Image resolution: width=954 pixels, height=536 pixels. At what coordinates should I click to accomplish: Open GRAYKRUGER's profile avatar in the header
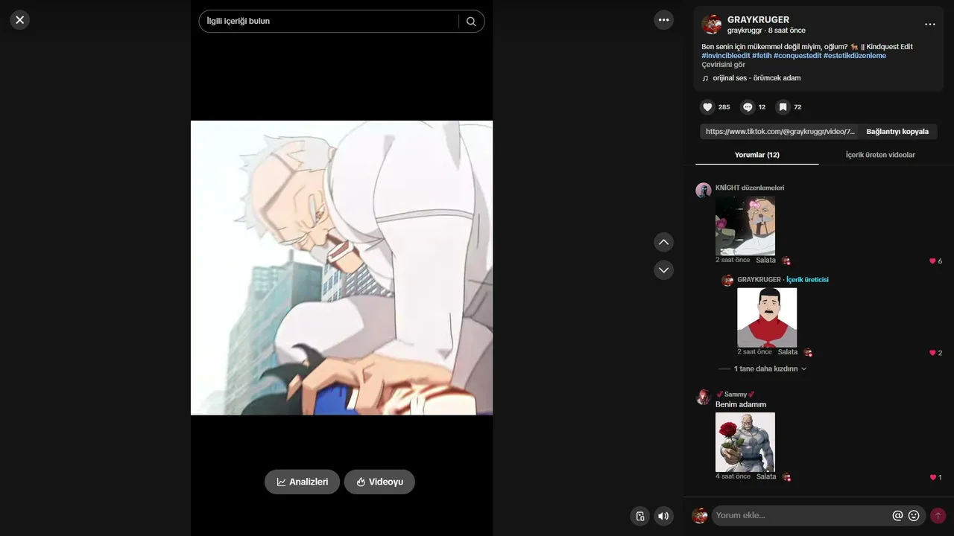(x=712, y=25)
